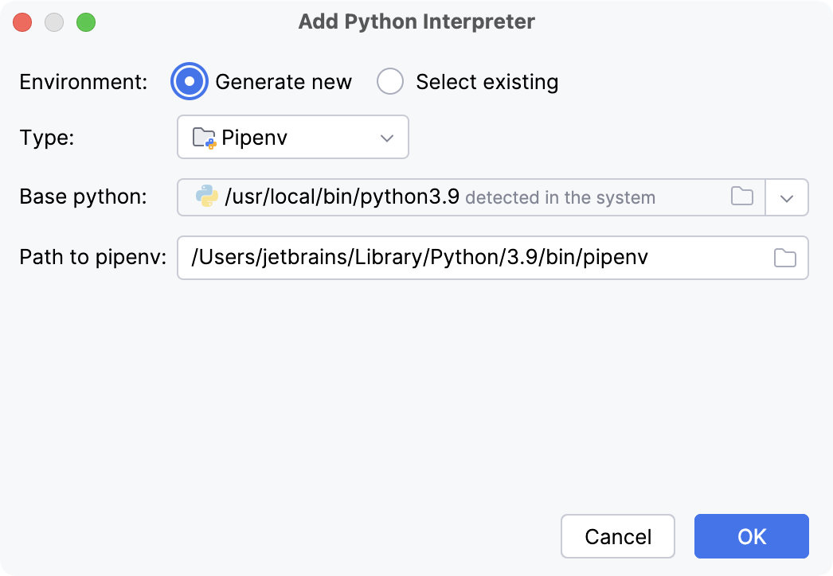Viewport: 833px width, 576px height.
Task: Browse for base python using folder icon
Action: [742, 197]
